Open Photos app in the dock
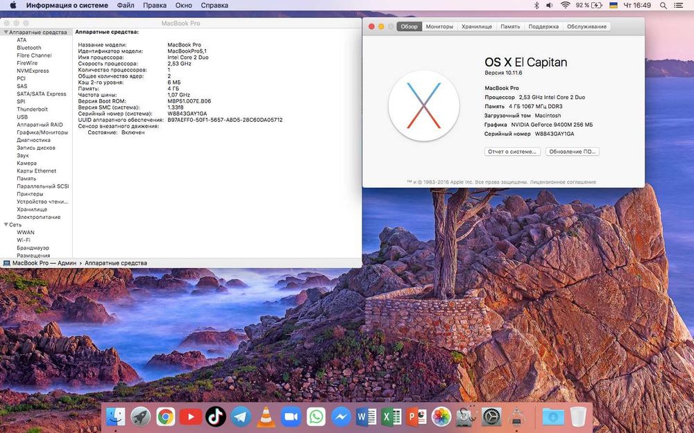Image resolution: width=694 pixels, height=433 pixels. [x=441, y=416]
